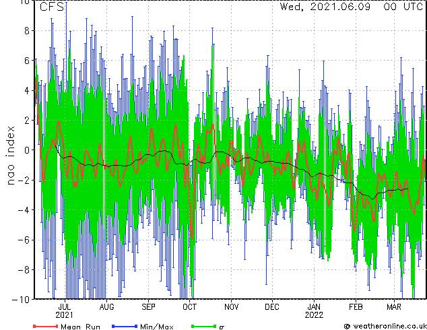Click the 'nao index' y-axis title

(10, 156)
